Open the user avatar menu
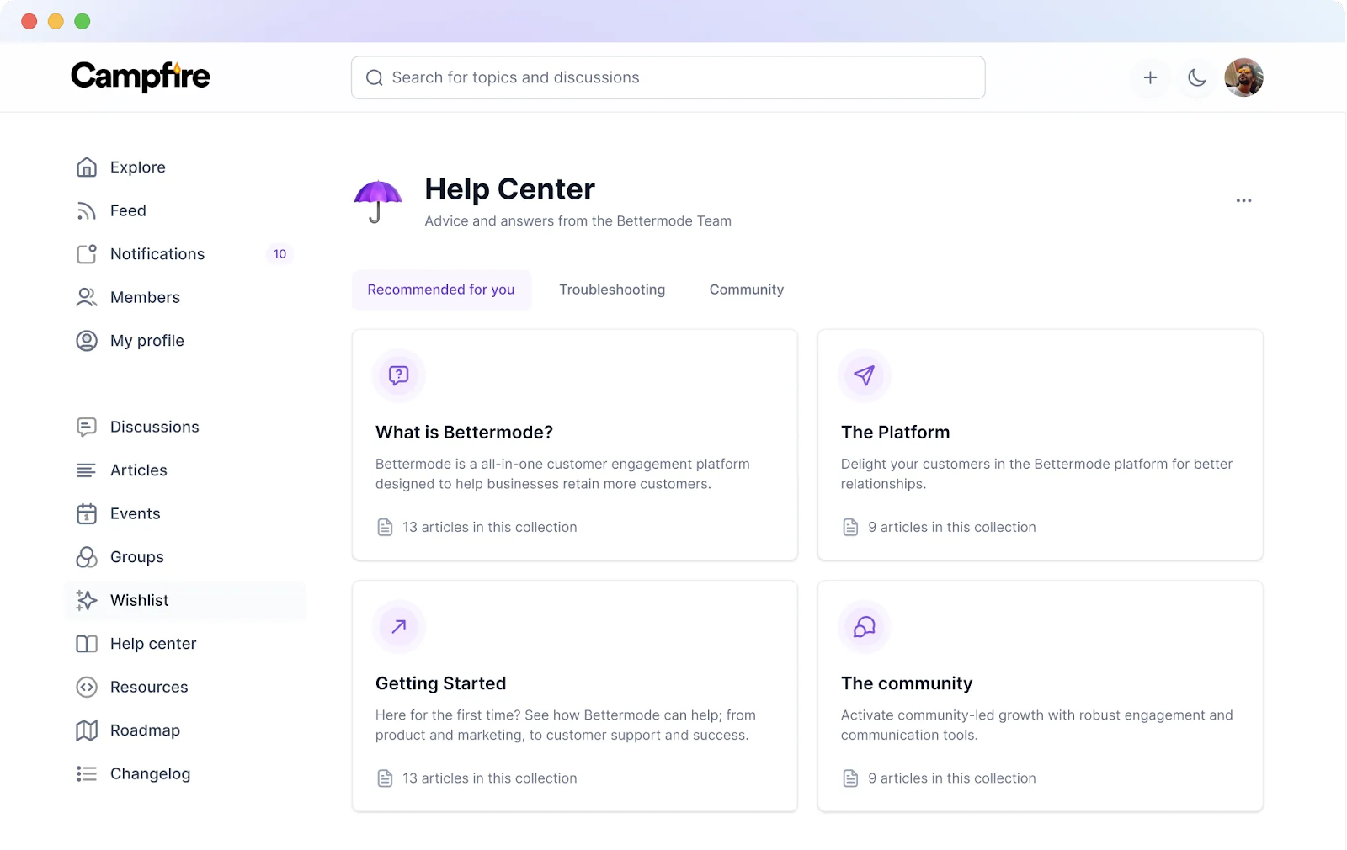 tap(1243, 77)
